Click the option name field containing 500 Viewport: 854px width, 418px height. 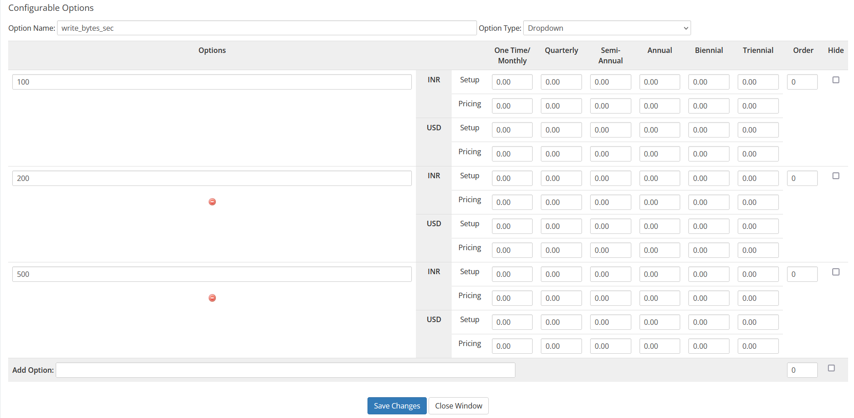click(x=212, y=274)
